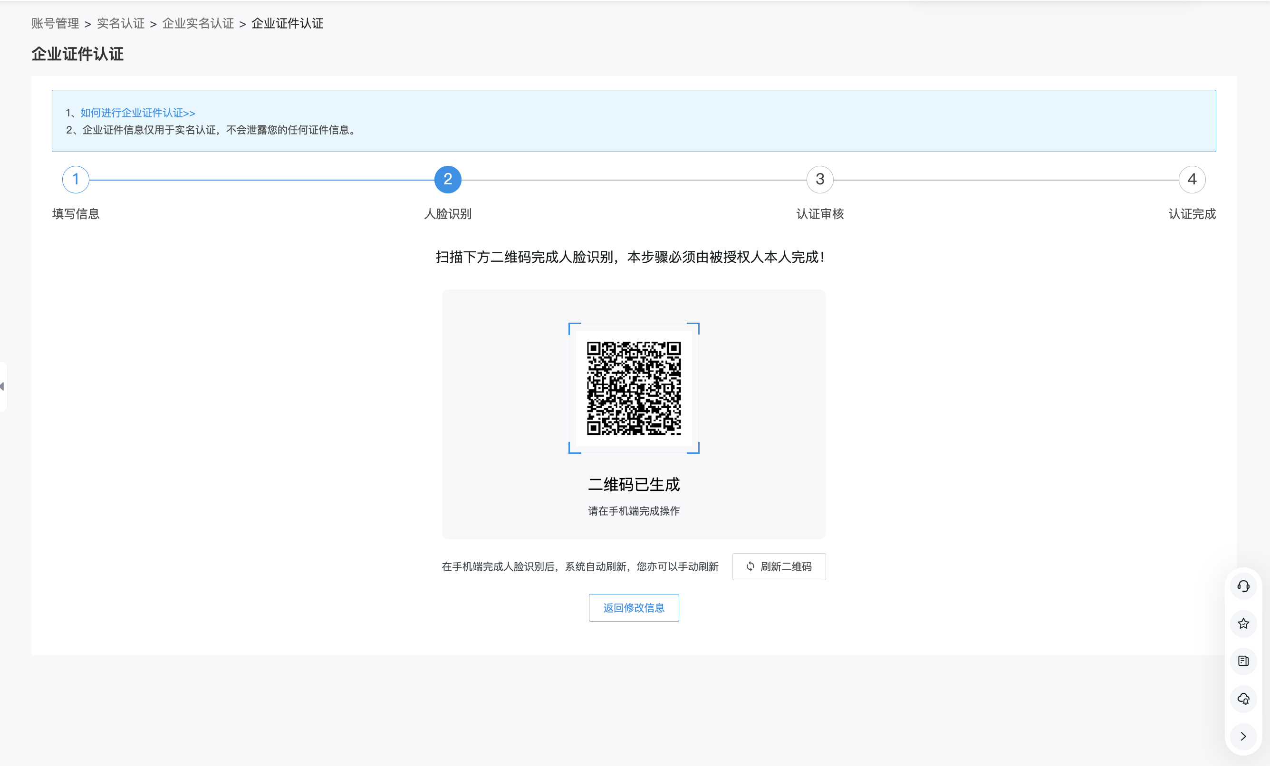Viewport: 1270px width, 766px height.
Task: Click step 2 人脸识别 circle
Action: pos(447,179)
